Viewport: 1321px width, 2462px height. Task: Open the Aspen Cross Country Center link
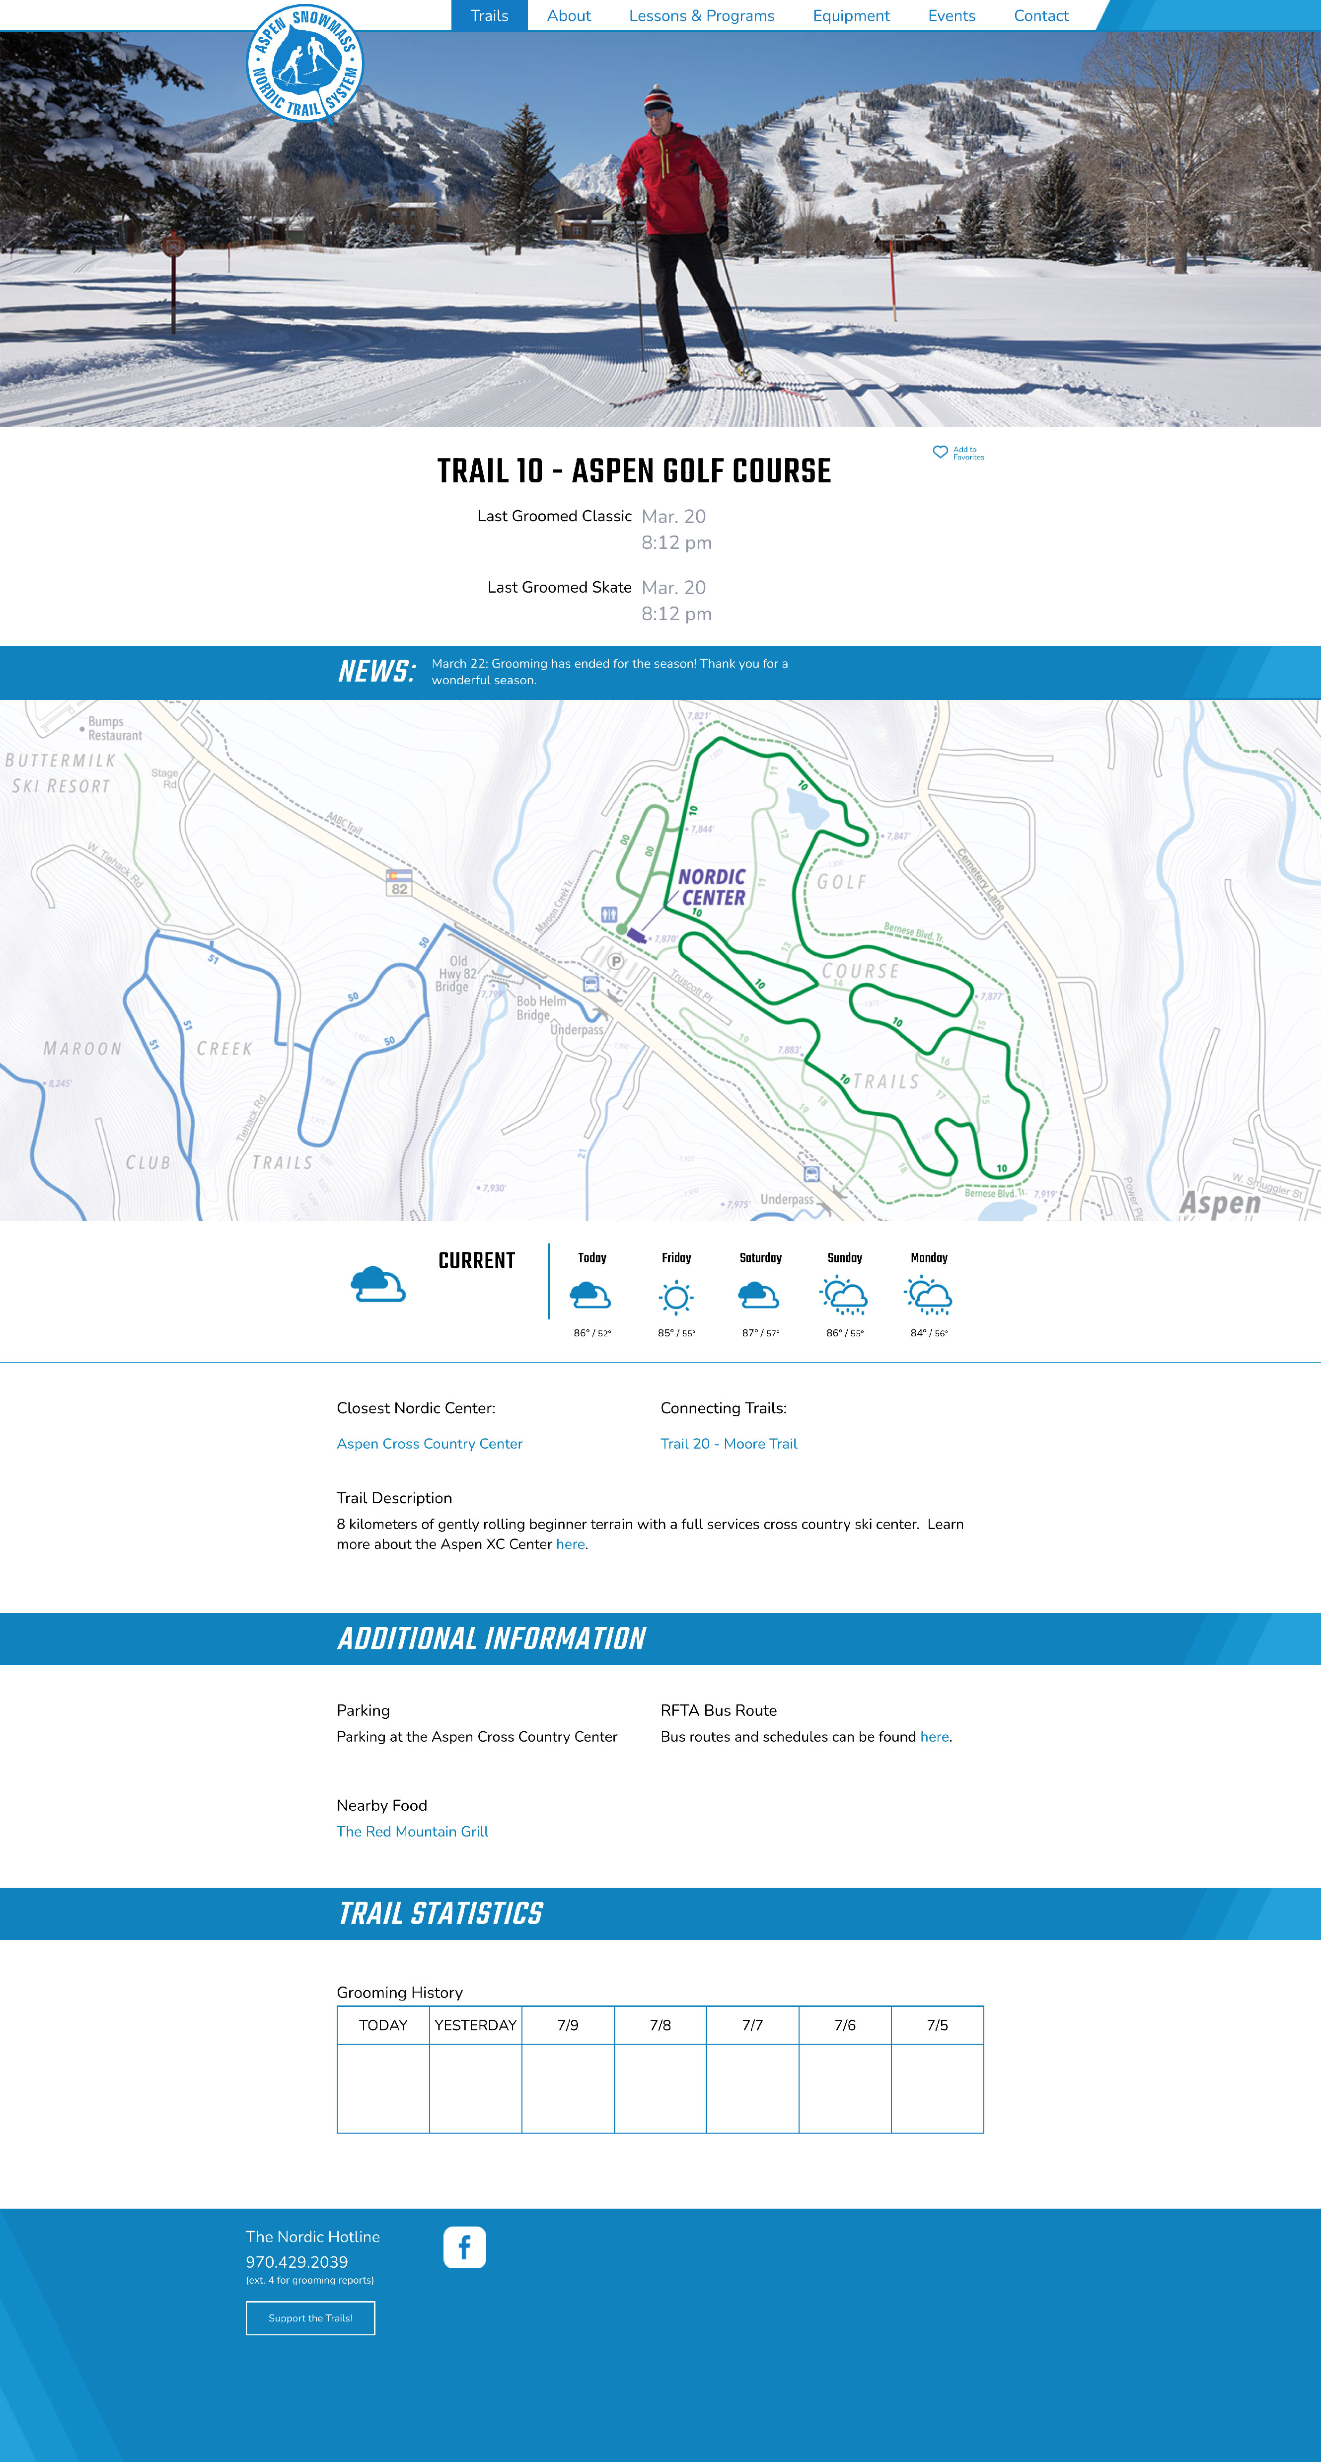click(x=430, y=1443)
